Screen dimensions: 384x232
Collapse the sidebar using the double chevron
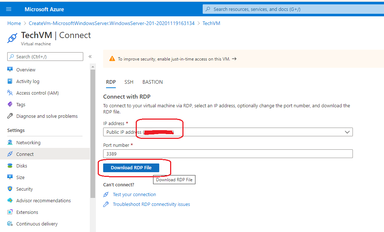[90, 57]
